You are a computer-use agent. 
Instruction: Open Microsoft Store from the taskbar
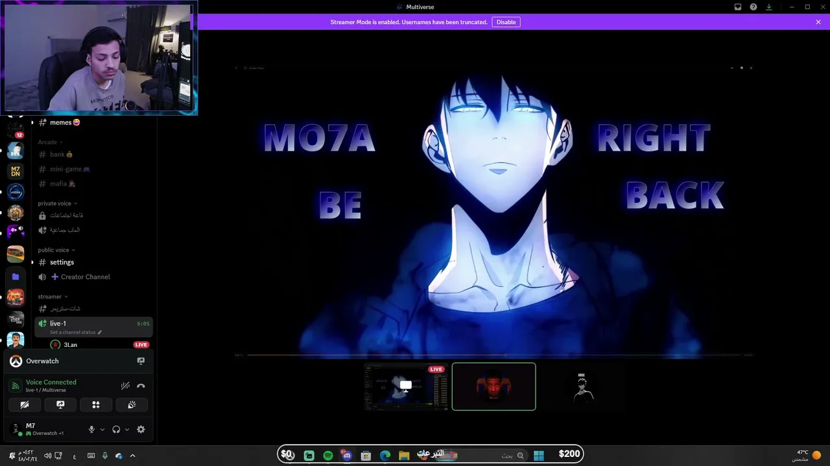366,456
